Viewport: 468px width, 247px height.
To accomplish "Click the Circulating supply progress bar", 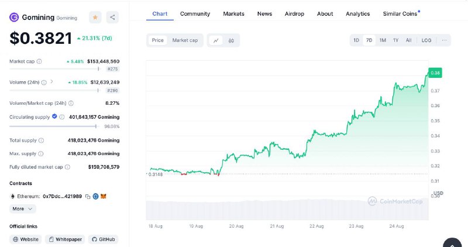I will (x=54, y=126).
